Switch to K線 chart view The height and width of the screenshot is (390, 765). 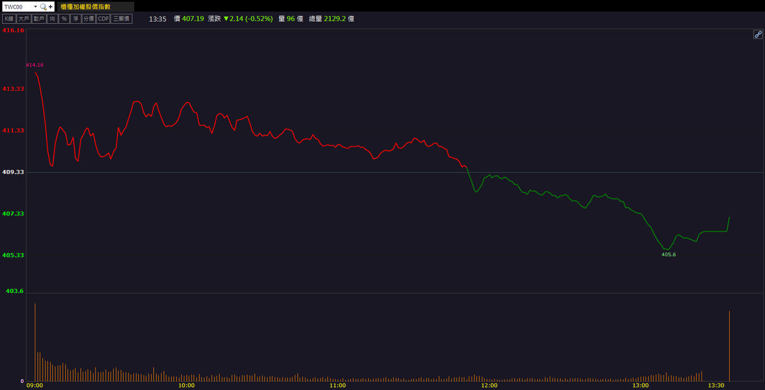point(9,19)
